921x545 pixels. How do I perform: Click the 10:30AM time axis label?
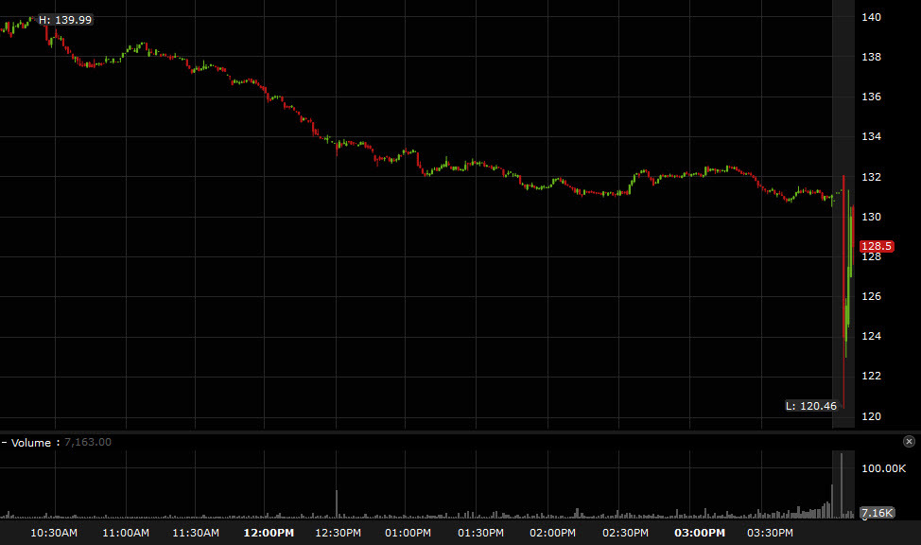tap(54, 533)
